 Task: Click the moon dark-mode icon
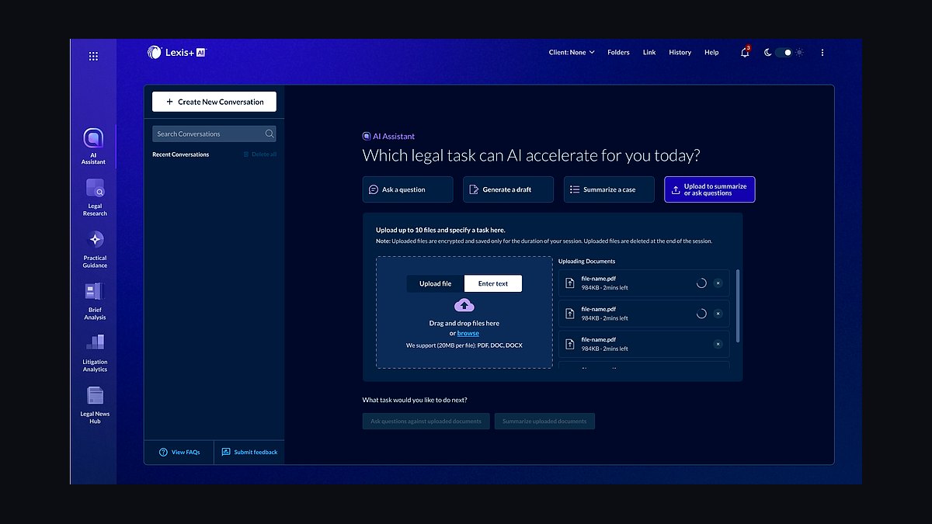click(767, 53)
